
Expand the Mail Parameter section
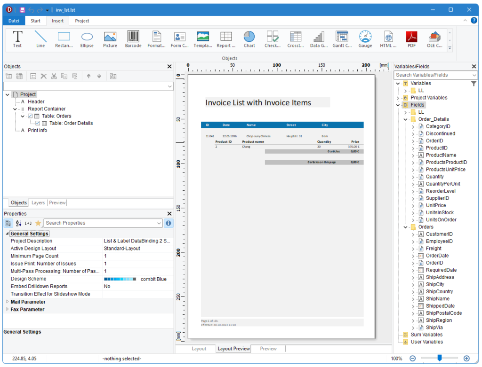[x=7, y=302]
